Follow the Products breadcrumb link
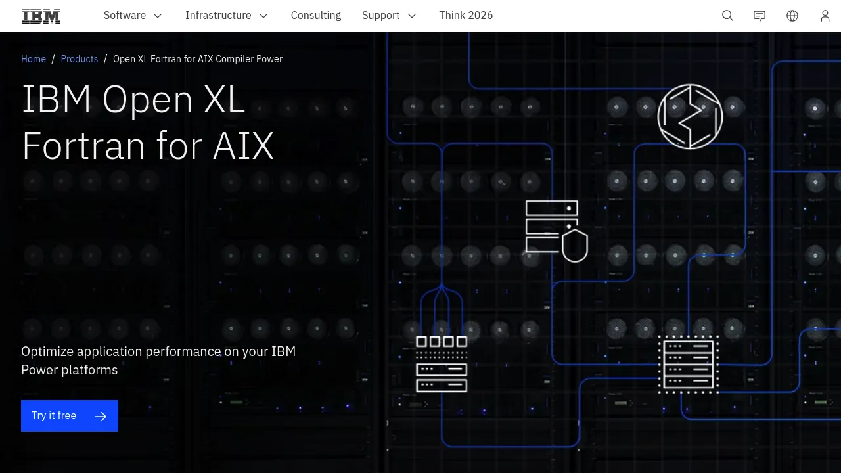 (x=80, y=59)
